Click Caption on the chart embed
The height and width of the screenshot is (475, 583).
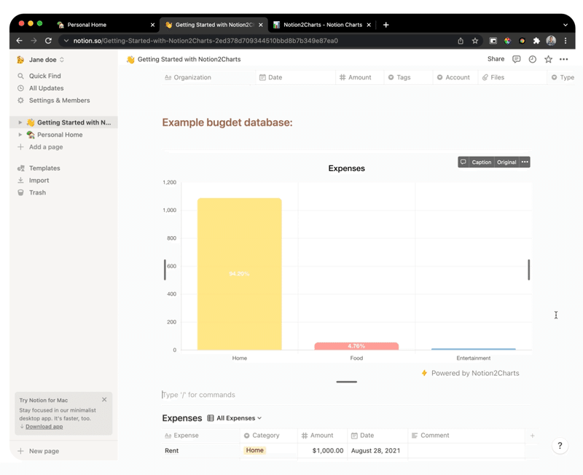(482, 162)
